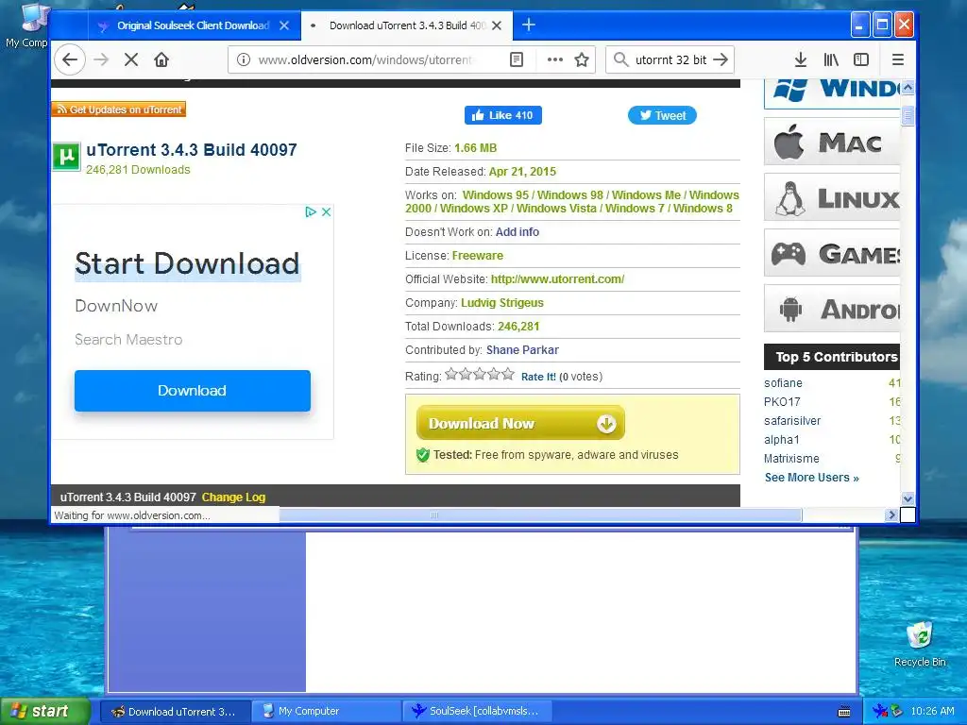Click the blue Download ad button
967x725 pixels.
[x=193, y=391]
